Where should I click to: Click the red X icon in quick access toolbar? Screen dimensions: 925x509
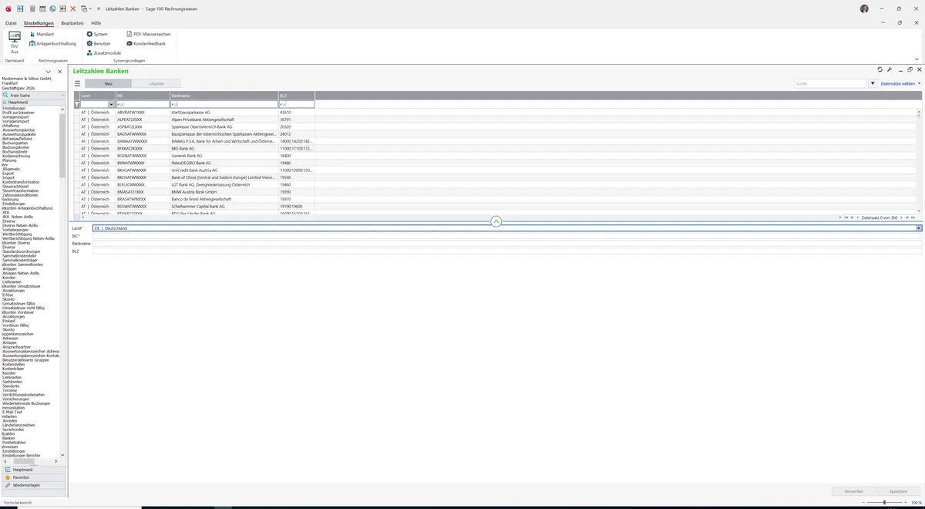coord(72,8)
